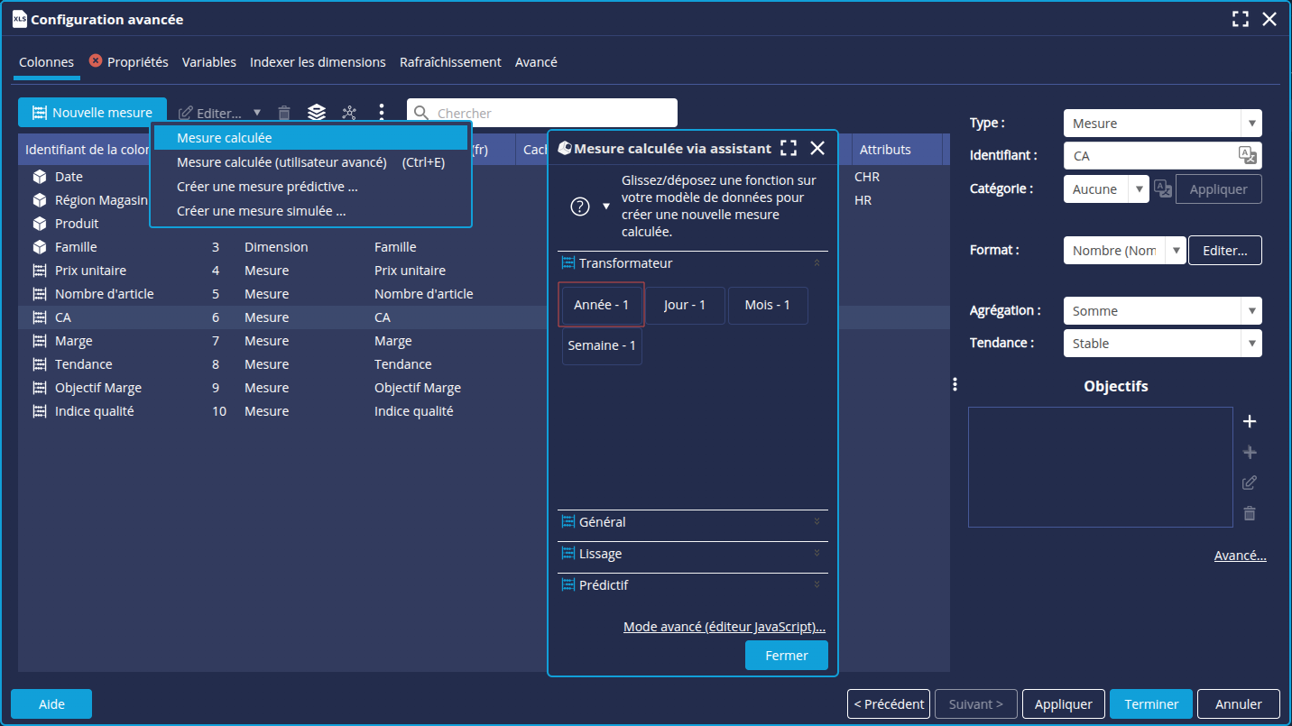Select the Année - 1 transformer
Image resolution: width=1292 pixels, height=726 pixels.
[601, 305]
